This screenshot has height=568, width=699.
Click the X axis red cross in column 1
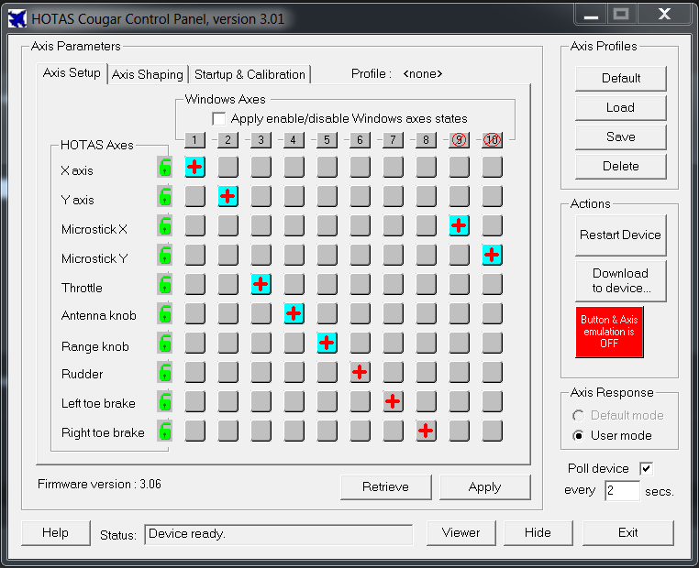tap(194, 167)
